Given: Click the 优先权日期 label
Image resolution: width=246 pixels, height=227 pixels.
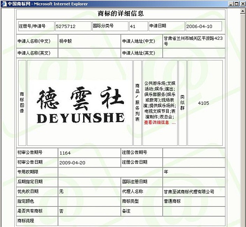Looking at the screenshot, I should click(x=28, y=192).
